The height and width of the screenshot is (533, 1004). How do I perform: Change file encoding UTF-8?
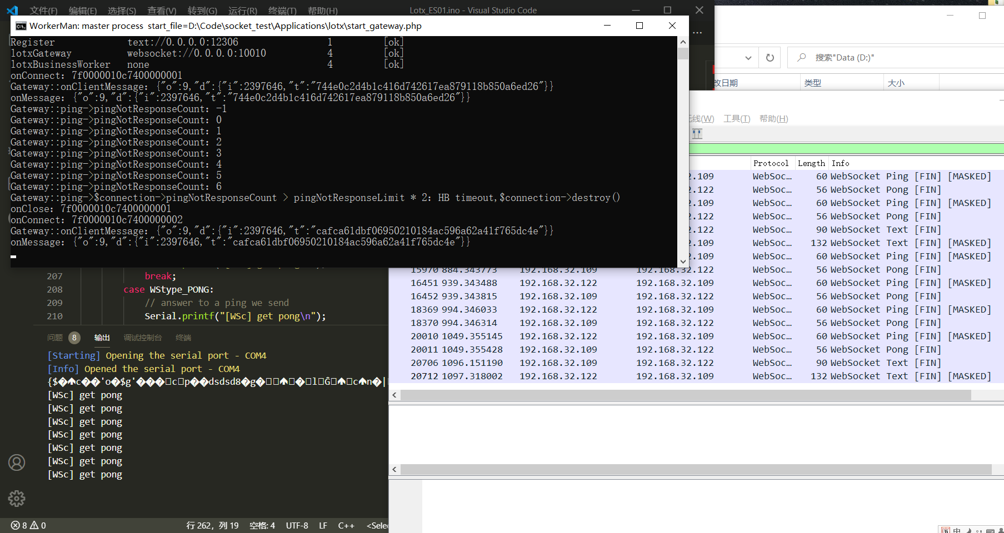[x=297, y=525]
